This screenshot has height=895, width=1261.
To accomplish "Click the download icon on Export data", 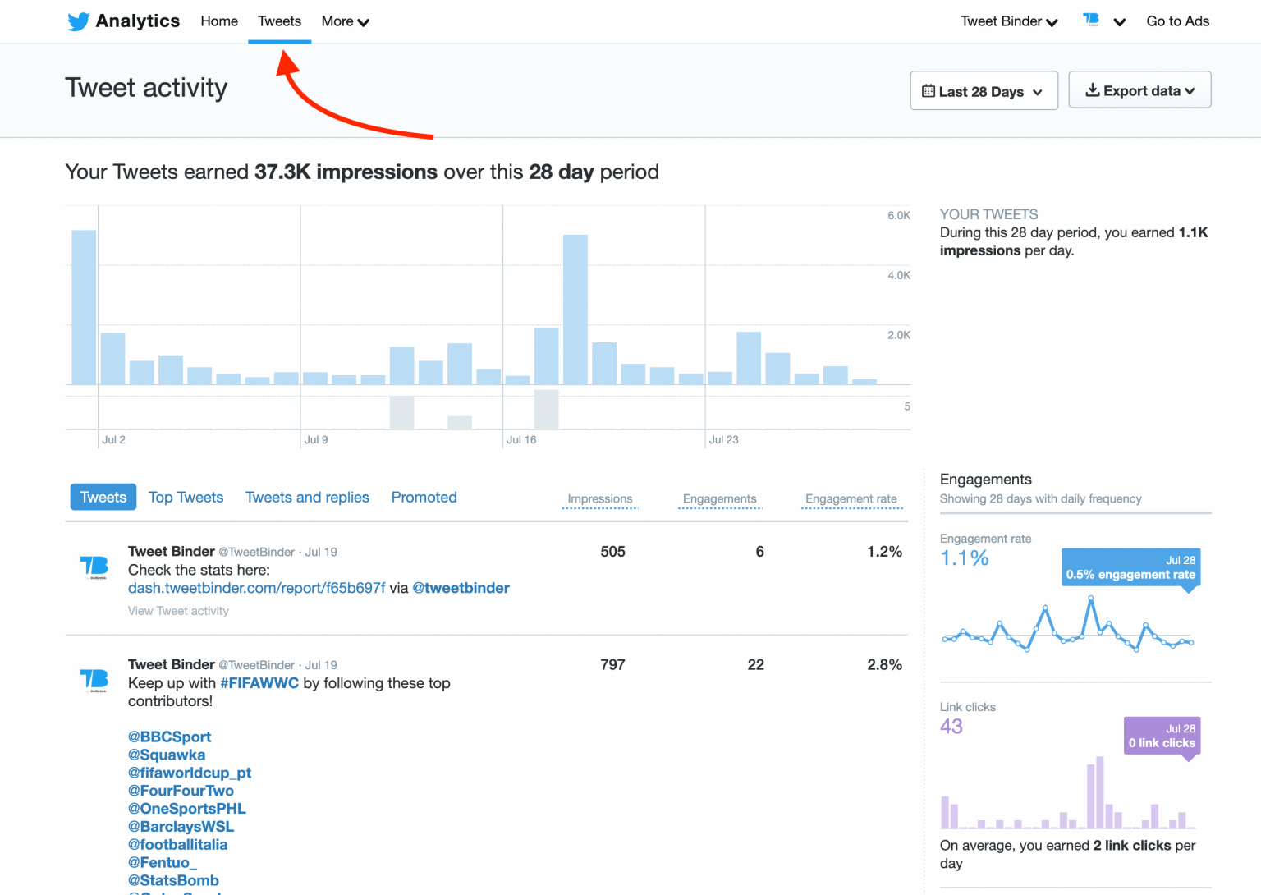I will click(1092, 90).
